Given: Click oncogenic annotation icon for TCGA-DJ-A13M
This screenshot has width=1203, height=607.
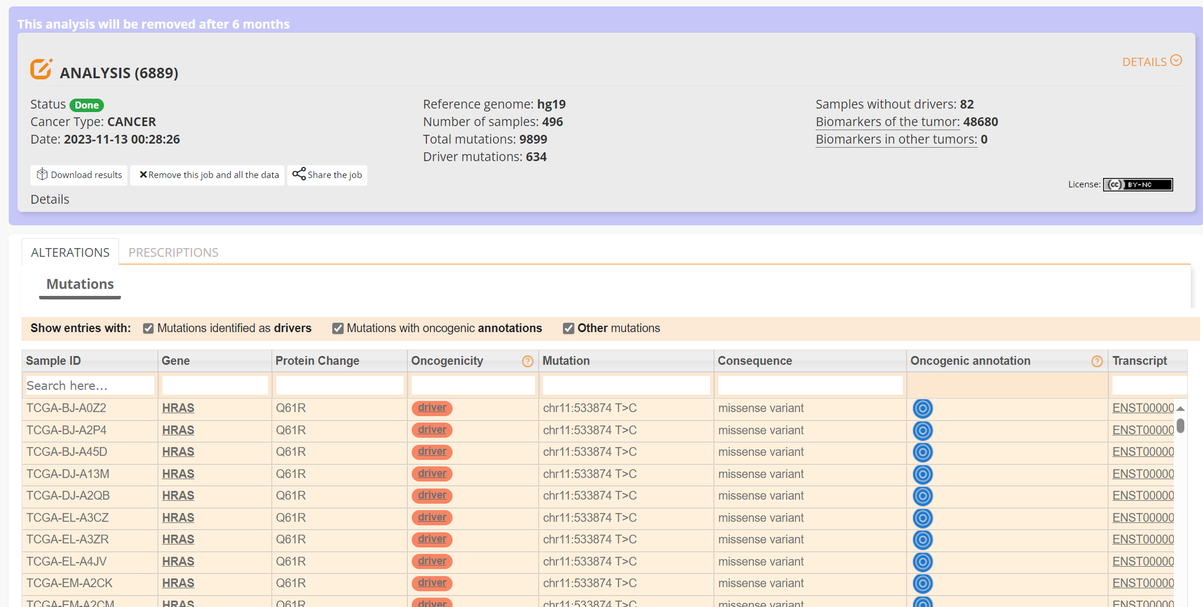Looking at the screenshot, I should click(923, 475).
